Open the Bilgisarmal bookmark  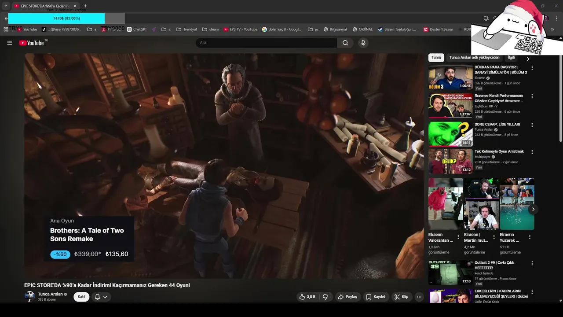(335, 29)
